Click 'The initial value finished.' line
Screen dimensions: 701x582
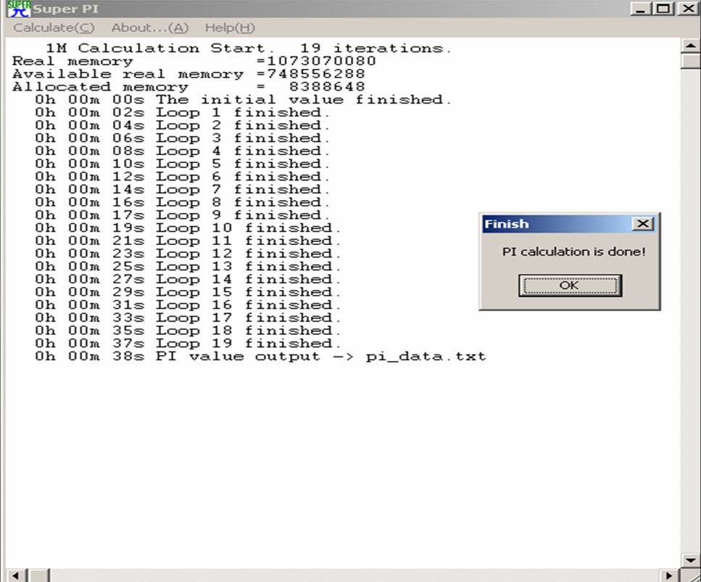(244, 100)
